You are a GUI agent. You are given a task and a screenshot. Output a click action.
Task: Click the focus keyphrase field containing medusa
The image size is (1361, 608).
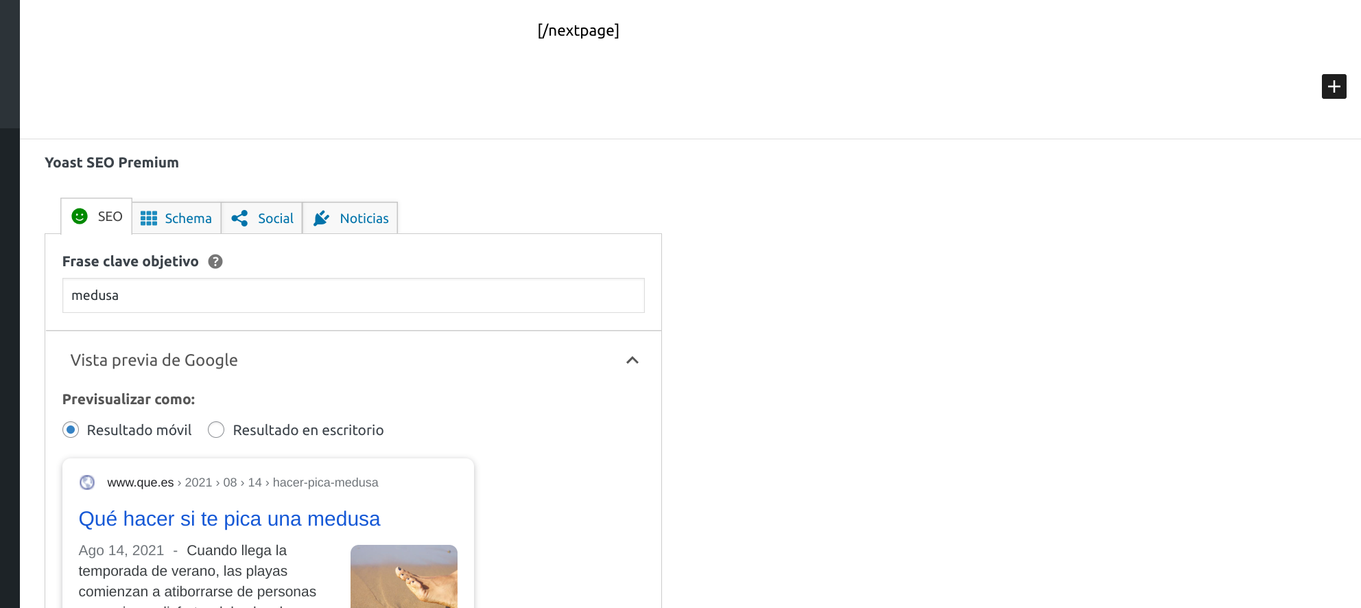pyautogui.click(x=353, y=296)
